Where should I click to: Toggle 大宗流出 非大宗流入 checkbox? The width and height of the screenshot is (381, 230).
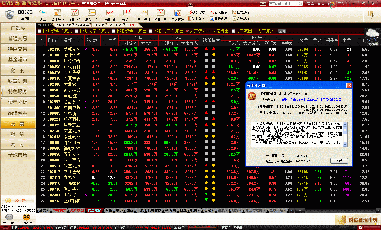233,31
